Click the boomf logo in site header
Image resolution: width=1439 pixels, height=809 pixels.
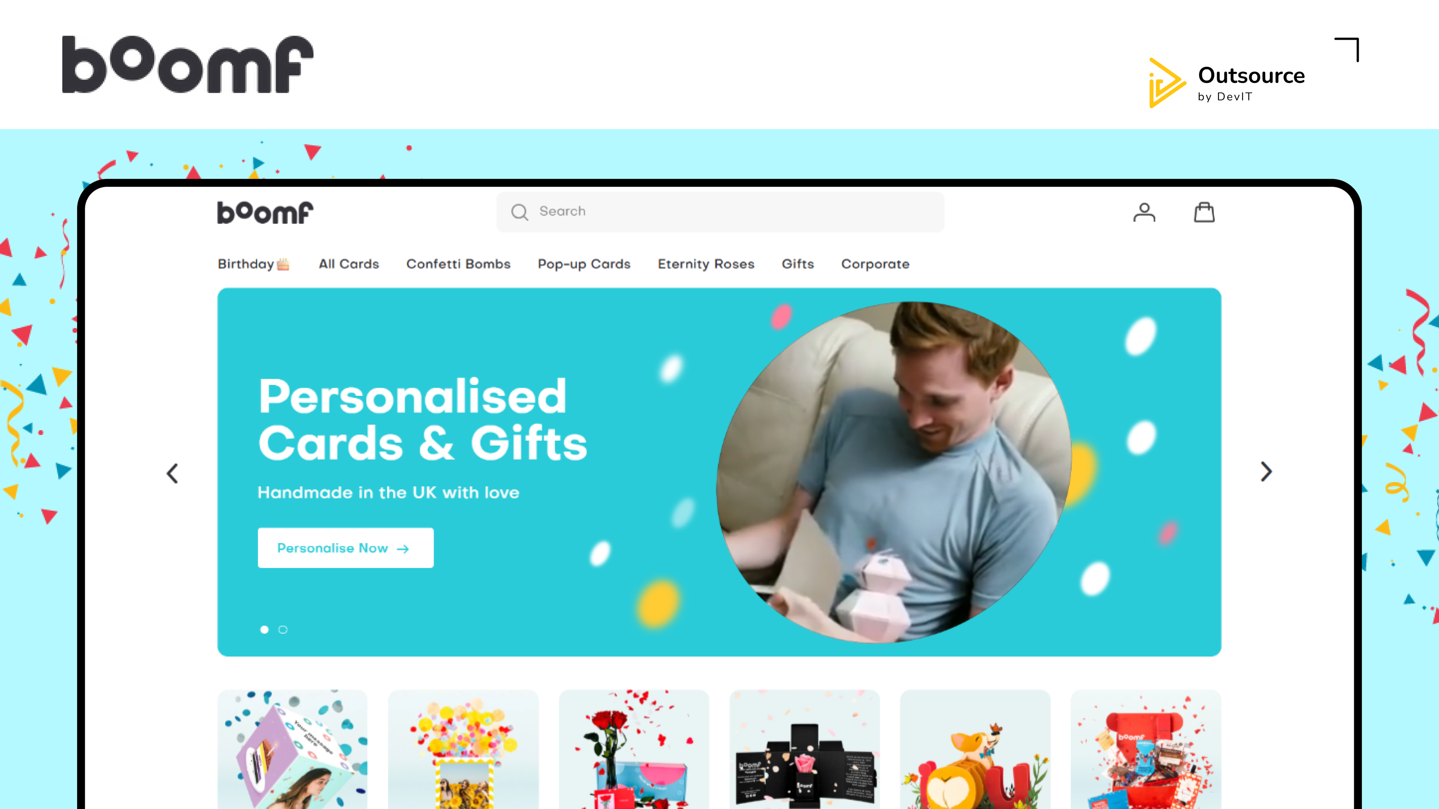[265, 213]
